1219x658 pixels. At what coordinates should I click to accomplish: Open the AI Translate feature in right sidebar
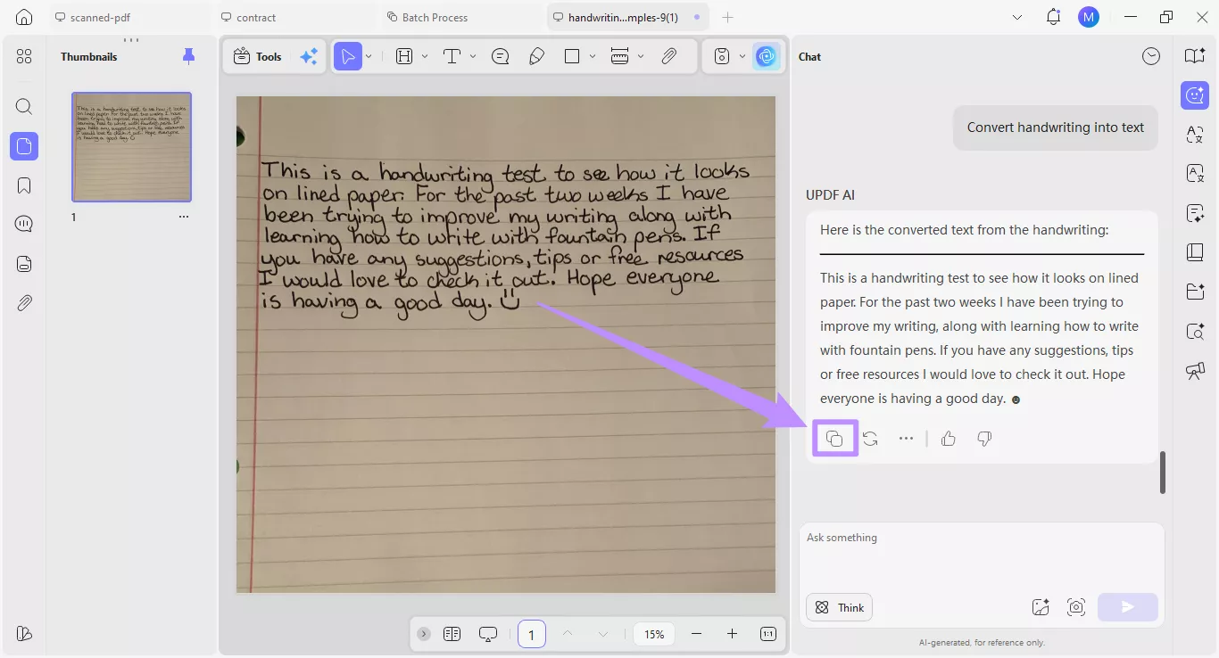click(1194, 135)
